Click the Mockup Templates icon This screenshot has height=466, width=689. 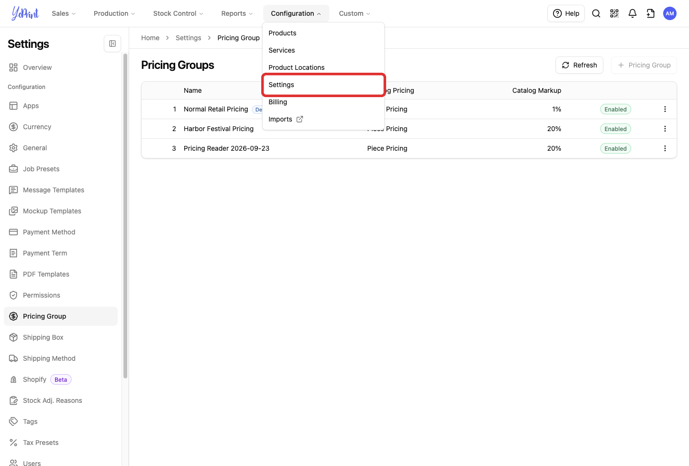[x=13, y=211]
